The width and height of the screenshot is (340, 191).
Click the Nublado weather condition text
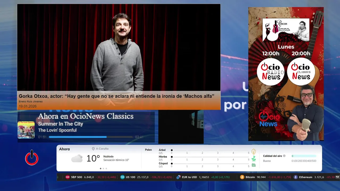click(108, 157)
